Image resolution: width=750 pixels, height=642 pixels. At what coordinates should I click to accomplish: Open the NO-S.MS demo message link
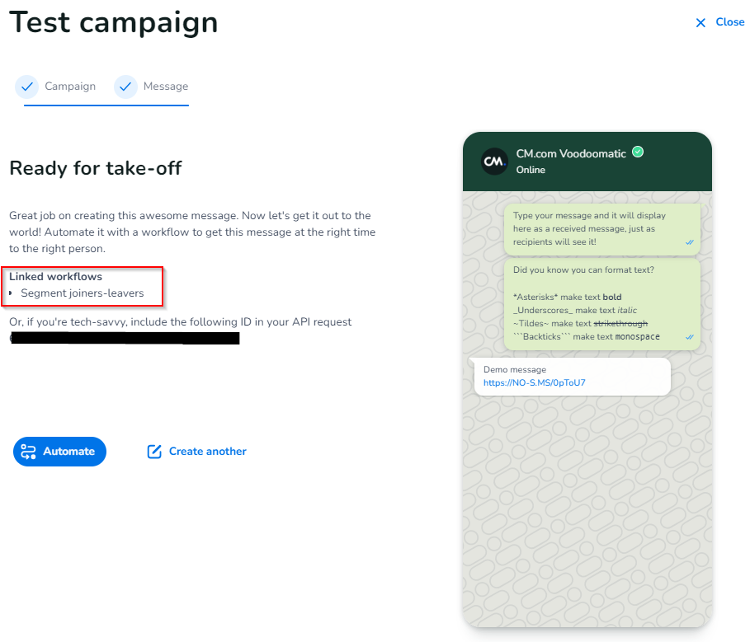[x=534, y=383]
